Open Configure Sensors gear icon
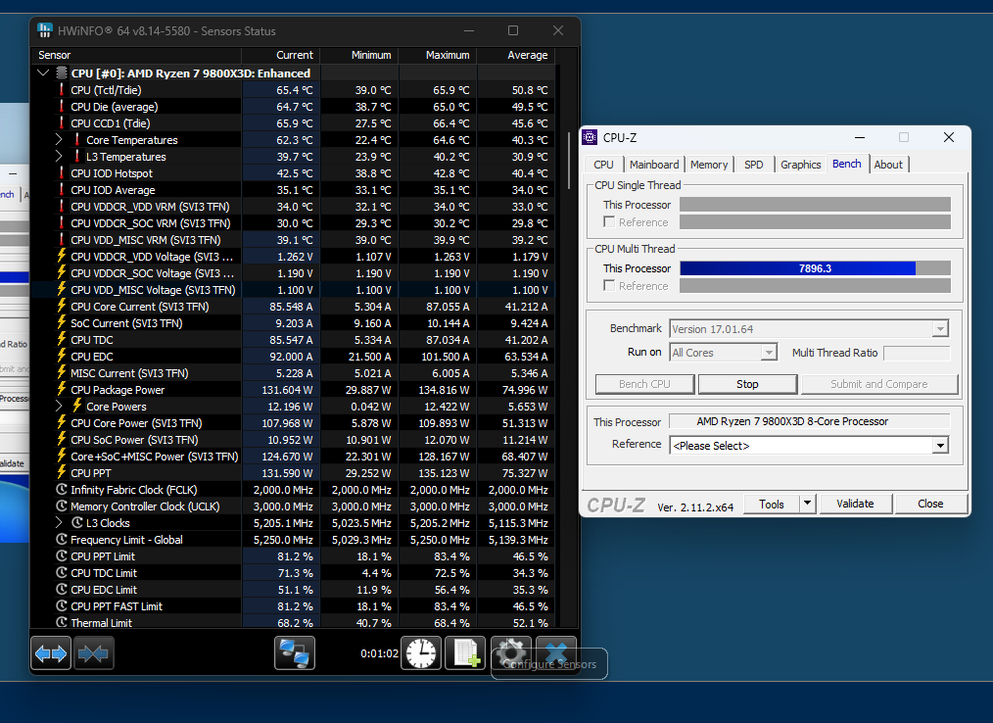Image resolution: width=993 pixels, height=723 pixels. click(511, 651)
